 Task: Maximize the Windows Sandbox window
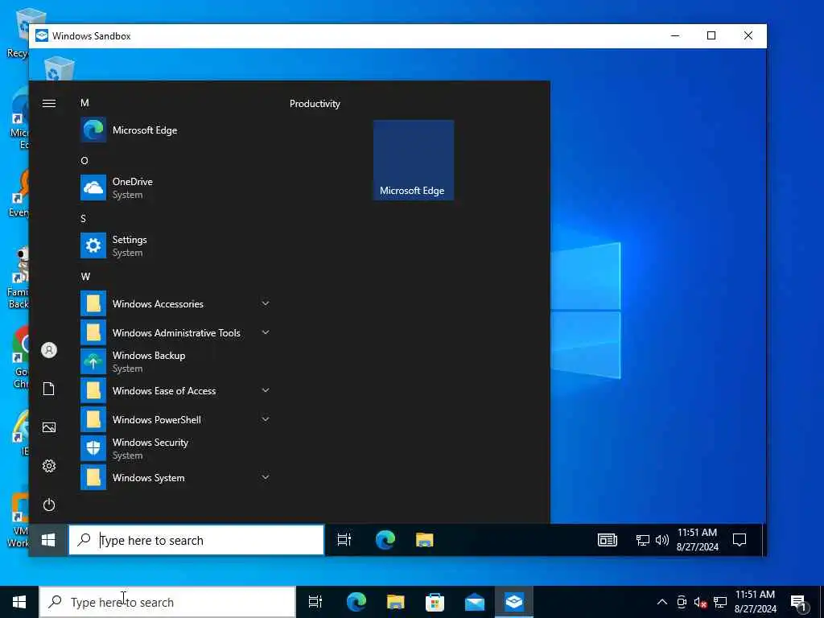[711, 35]
